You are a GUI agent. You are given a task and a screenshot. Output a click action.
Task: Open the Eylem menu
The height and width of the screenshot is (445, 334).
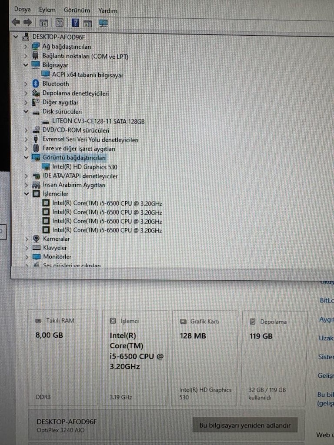coord(47,10)
